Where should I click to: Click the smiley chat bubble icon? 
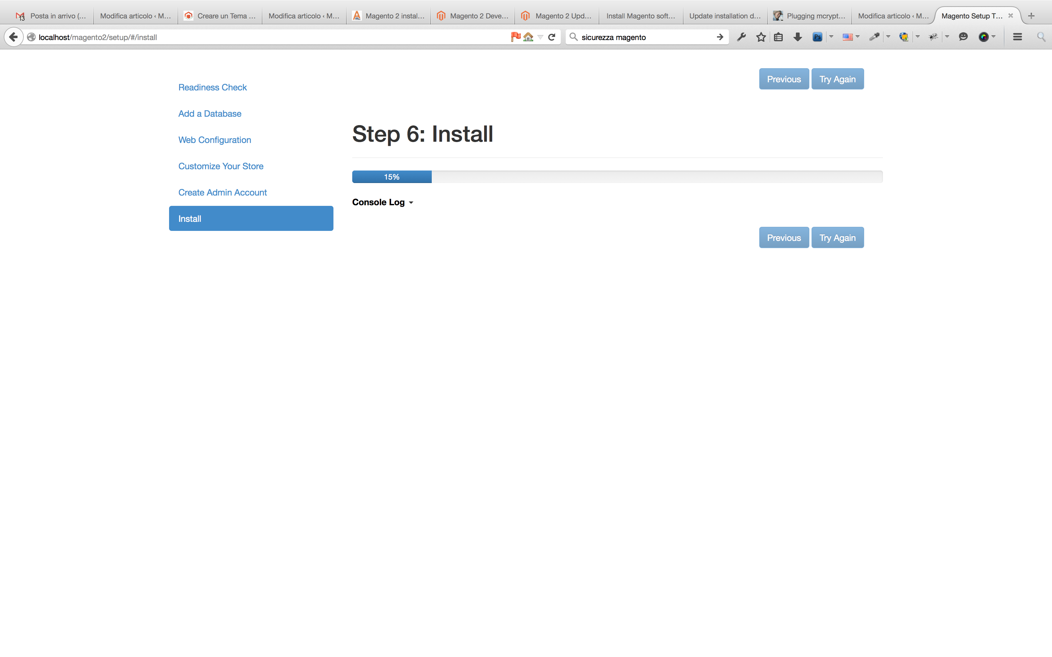point(963,37)
